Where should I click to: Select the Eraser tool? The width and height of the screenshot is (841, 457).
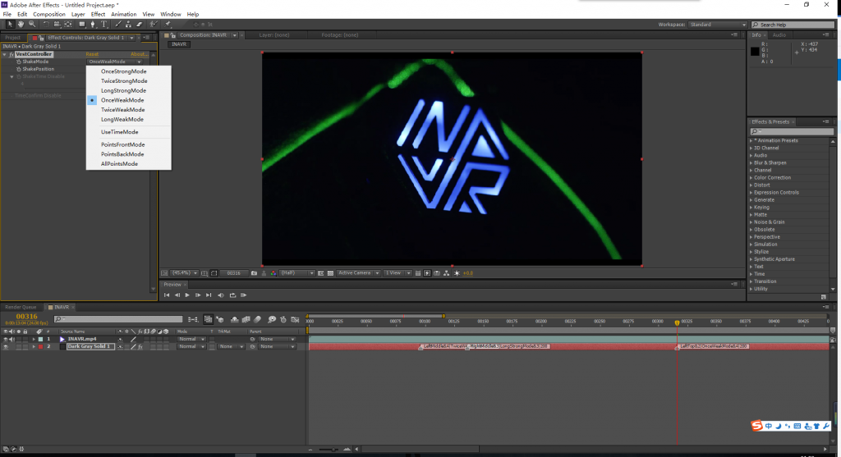tap(140, 24)
